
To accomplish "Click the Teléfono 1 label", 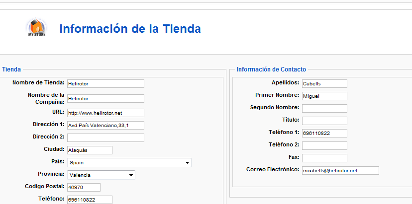I will (284, 132).
